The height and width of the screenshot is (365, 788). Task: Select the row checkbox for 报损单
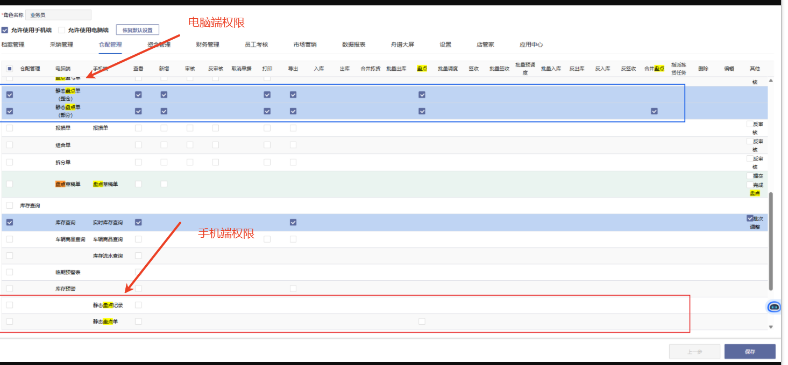(10, 128)
